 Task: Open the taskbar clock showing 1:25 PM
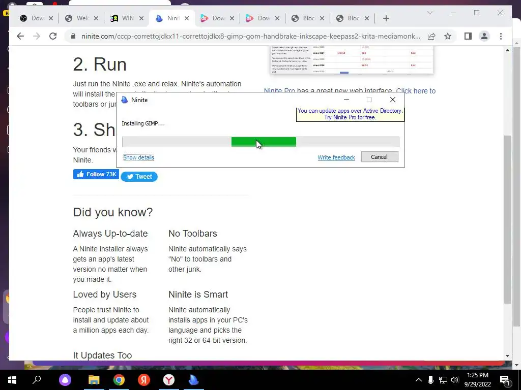pyautogui.click(x=477, y=380)
